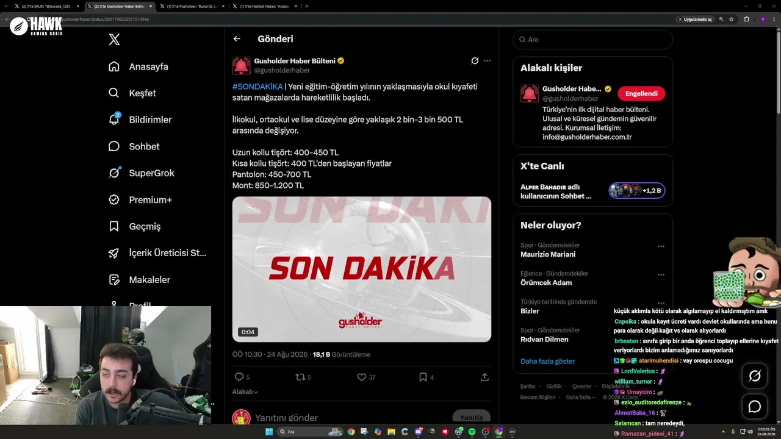The image size is (781, 439).
Task: Select the X'te Gusholder Haber Bülteni tab
Action: pyautogui.click(x=119, y=6)
